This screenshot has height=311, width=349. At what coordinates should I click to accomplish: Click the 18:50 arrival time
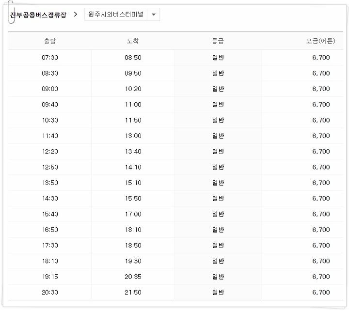pyautogui.click(x=133, y=246)
